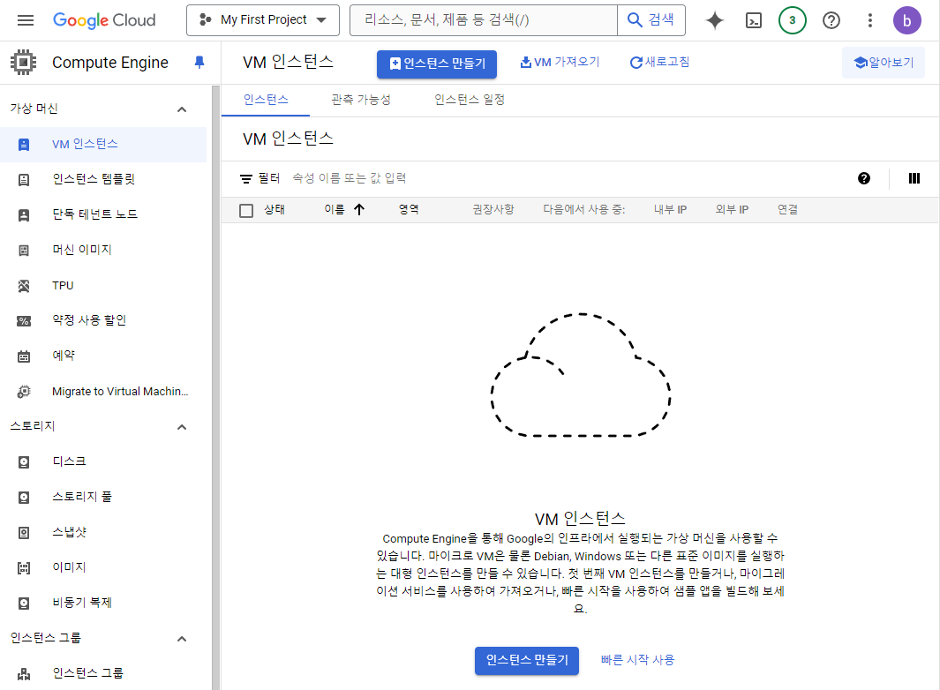The height and width of the screenshot is (690, 940).
Task: Collapse the 가상 머신 section
Action: click(x=182, y=109)
